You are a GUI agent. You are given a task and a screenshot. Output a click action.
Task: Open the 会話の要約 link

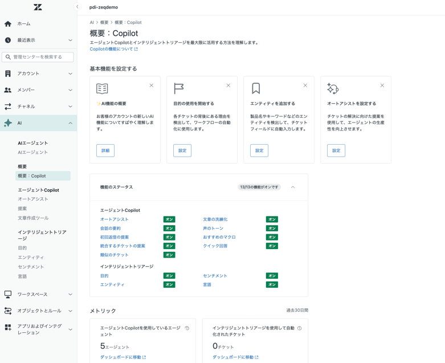point(111,229)
